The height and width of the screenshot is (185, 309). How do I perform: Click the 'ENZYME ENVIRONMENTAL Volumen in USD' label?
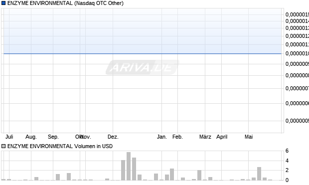pyautogui.click(x=60, y=146)
